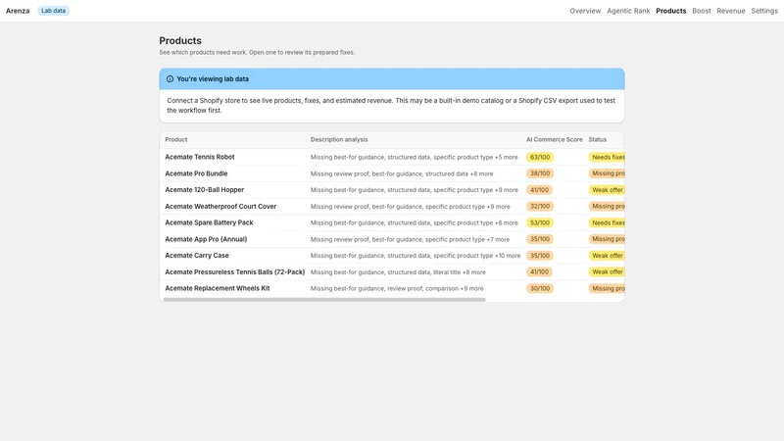This screenshot has width=784, height=441.
Task: Open Acemate App Pro (Annual) product
Action: click(x=206, y=239)
